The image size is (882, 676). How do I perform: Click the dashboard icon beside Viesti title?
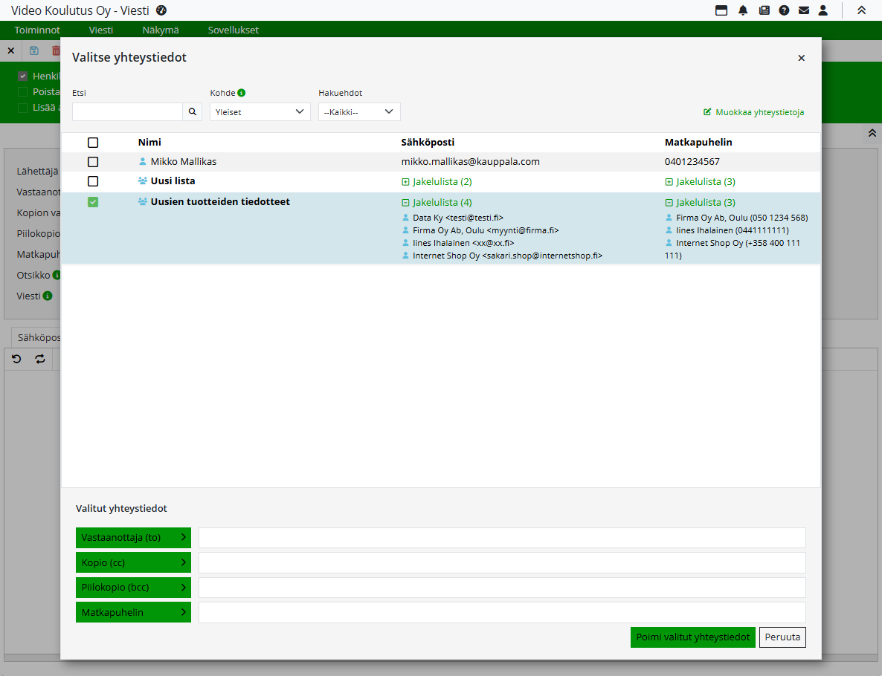[161, 10]
